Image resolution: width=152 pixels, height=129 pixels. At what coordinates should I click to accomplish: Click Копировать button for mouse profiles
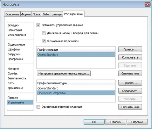coord(130,57)
